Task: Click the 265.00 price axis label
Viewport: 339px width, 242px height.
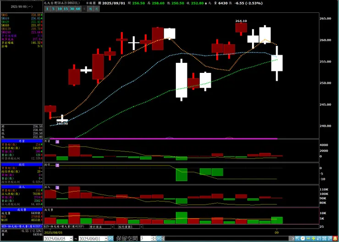Action: 325,19
